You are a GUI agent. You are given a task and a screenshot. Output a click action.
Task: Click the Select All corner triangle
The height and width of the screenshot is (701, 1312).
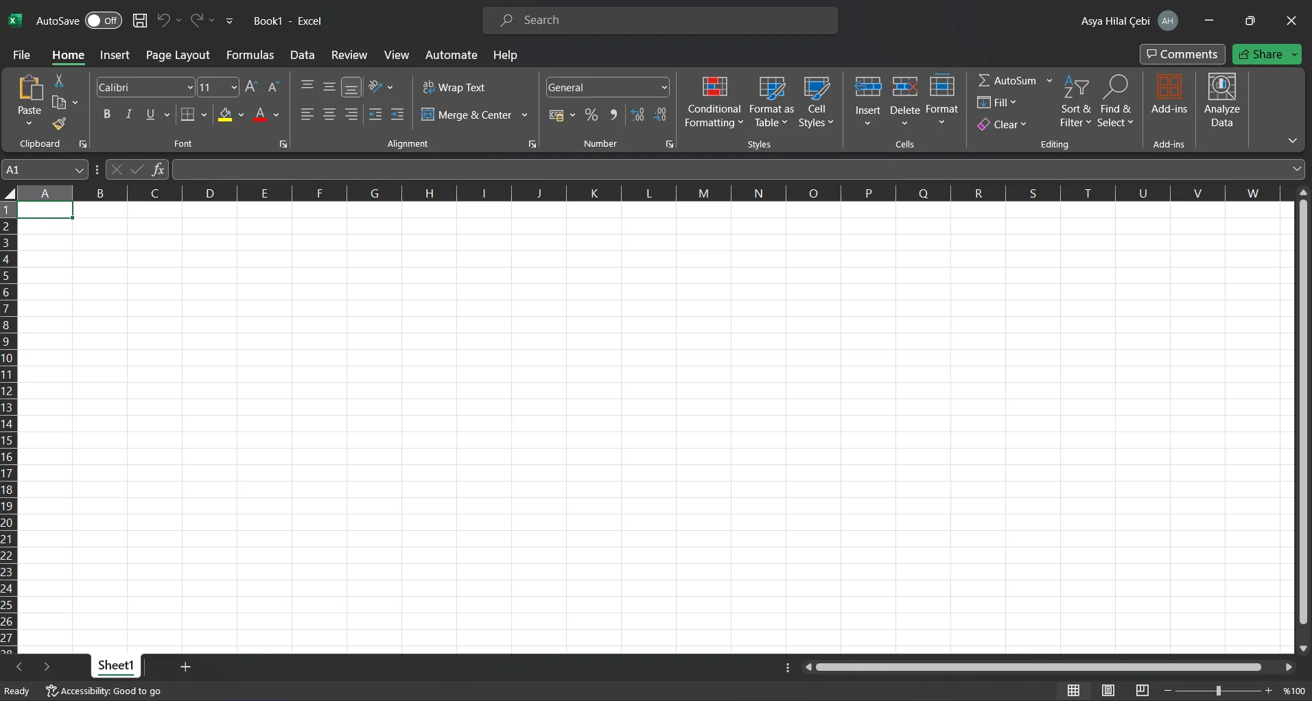point(9,193)
